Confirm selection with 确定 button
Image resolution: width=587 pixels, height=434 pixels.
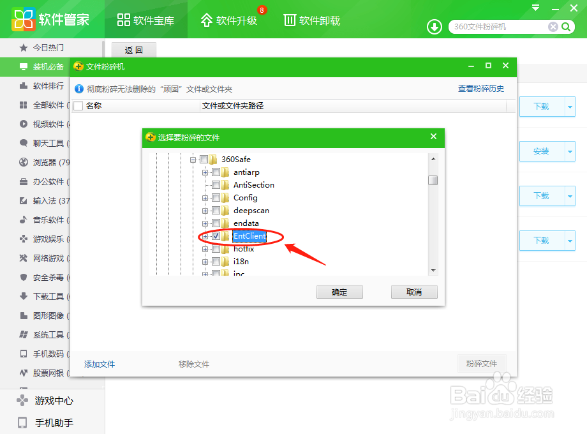pyautogui.click(x=339, y=292)
